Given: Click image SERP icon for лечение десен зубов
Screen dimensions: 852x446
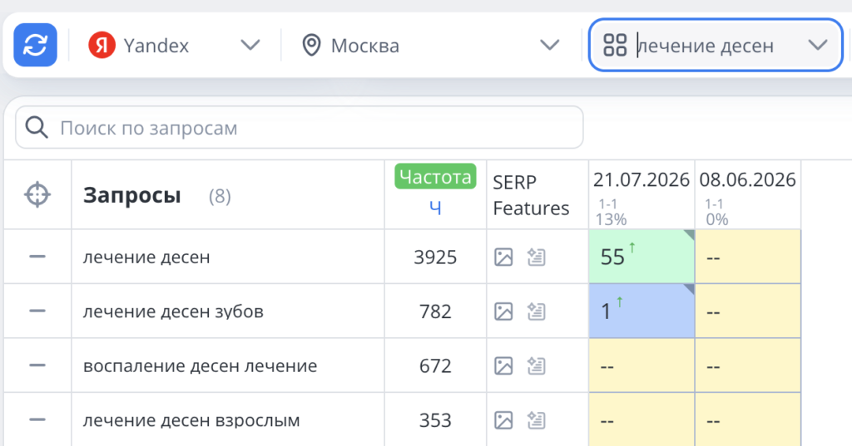Looking at the screenshot, I should point(503,311).
